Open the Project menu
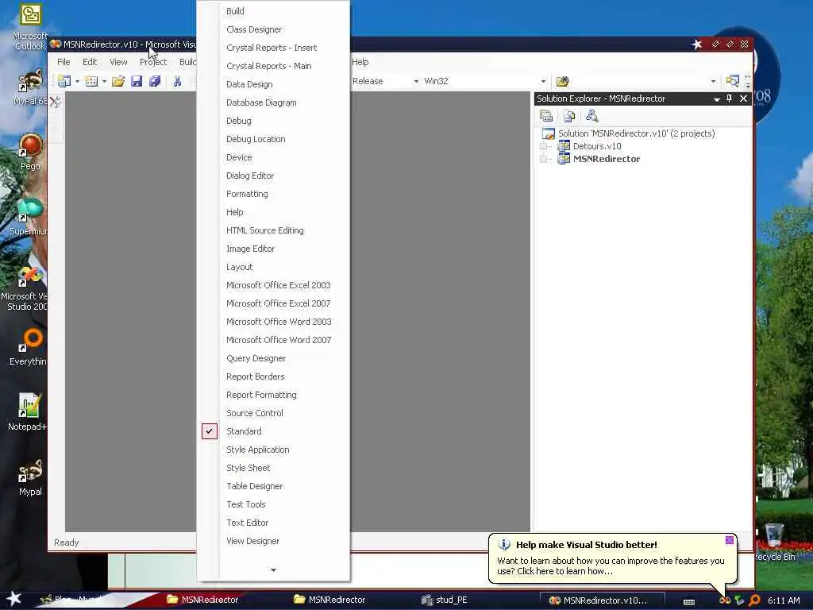Screen dimensions: 813x610 coord(153,62)
